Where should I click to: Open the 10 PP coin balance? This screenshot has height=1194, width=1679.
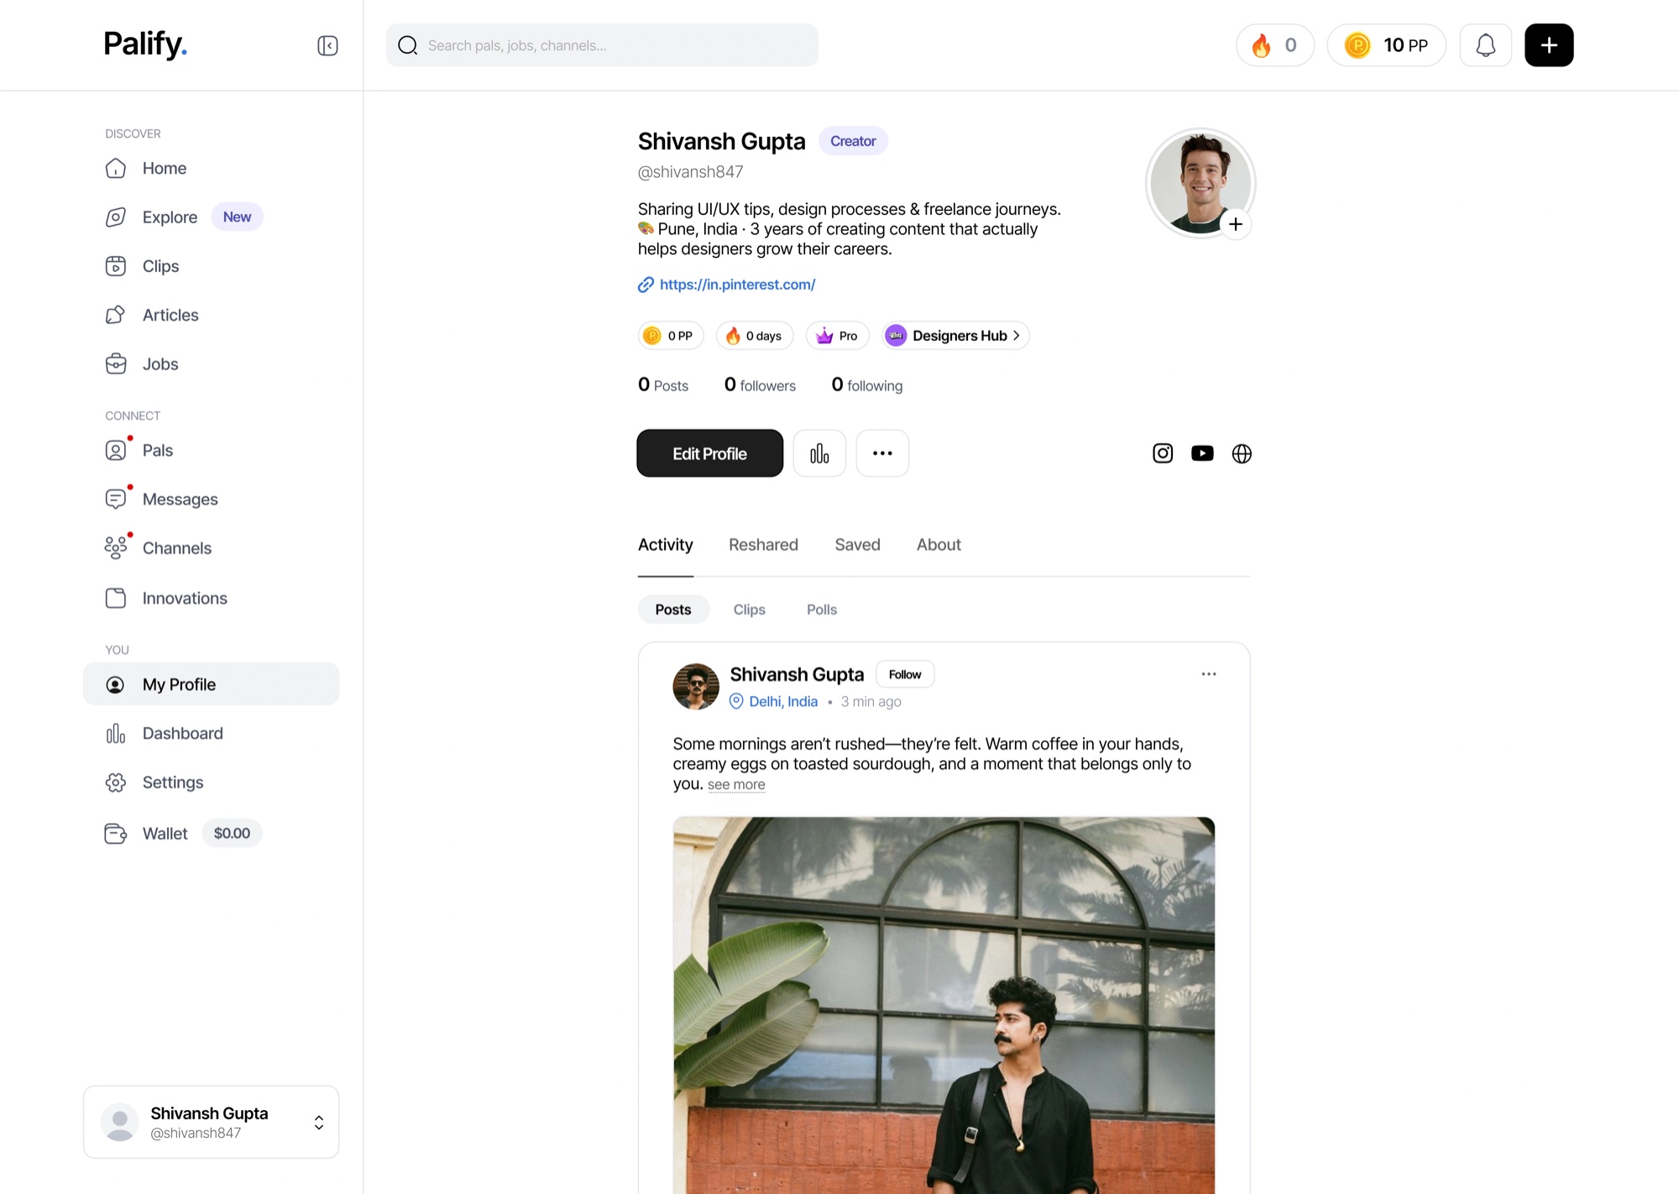tap(1386, 45)
